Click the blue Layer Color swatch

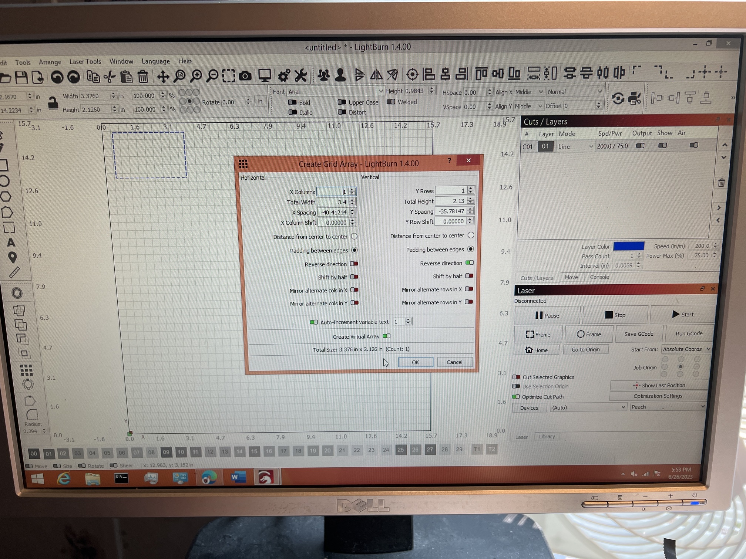(x=629, y=246)
